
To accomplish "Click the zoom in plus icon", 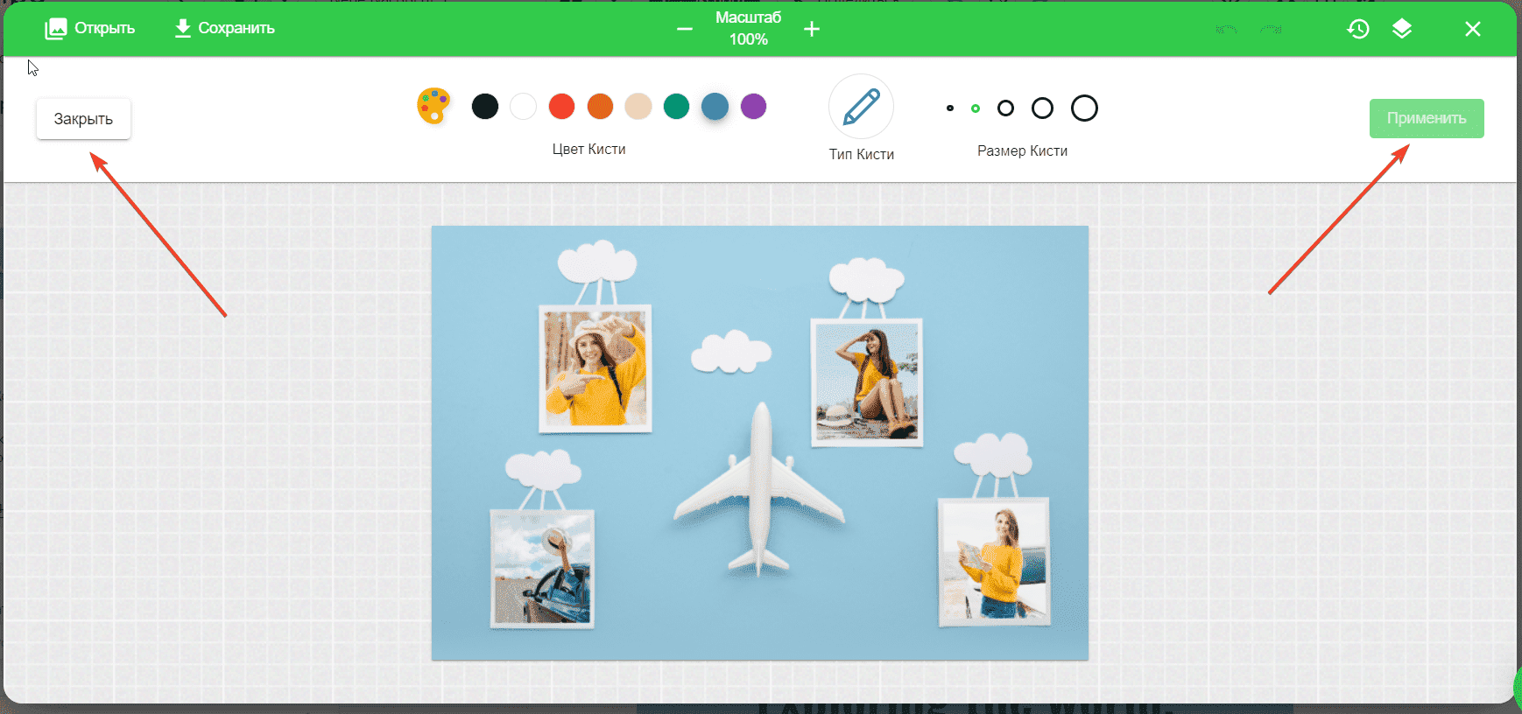I will click(x=812, y=29).
